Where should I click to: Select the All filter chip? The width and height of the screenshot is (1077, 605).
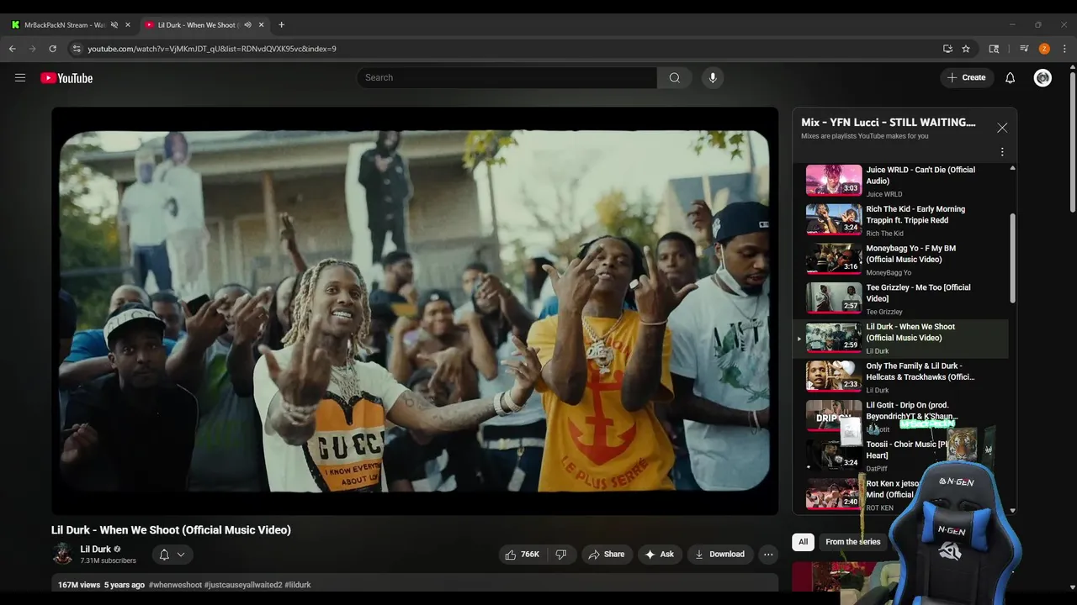tap(803, 542)
